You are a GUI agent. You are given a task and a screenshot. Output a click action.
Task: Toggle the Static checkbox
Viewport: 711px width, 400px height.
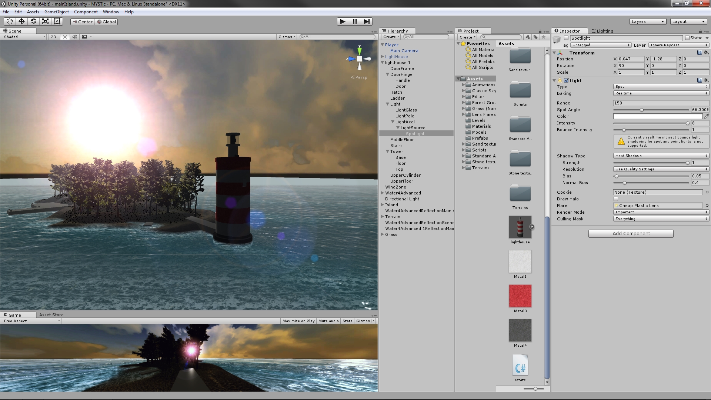click(687, 38)
